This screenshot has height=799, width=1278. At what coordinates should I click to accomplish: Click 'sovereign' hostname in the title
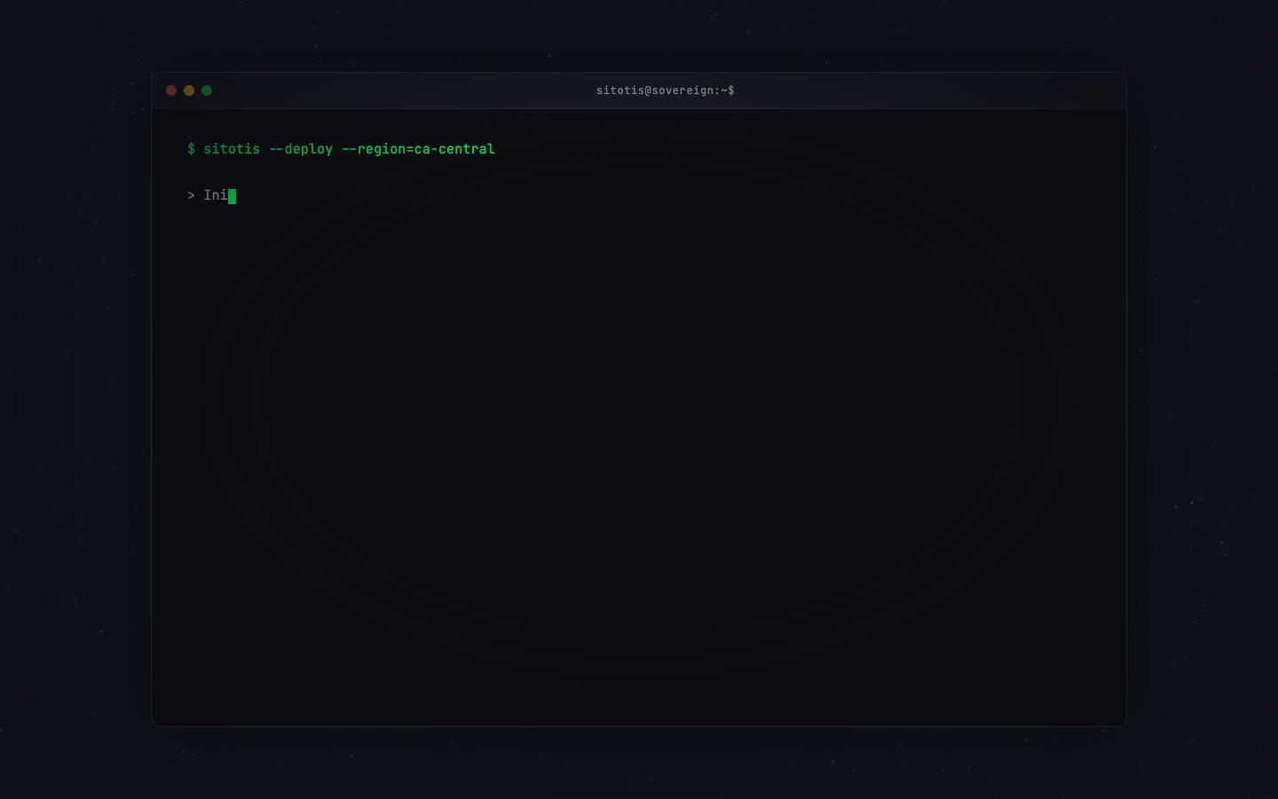[682, 91]
